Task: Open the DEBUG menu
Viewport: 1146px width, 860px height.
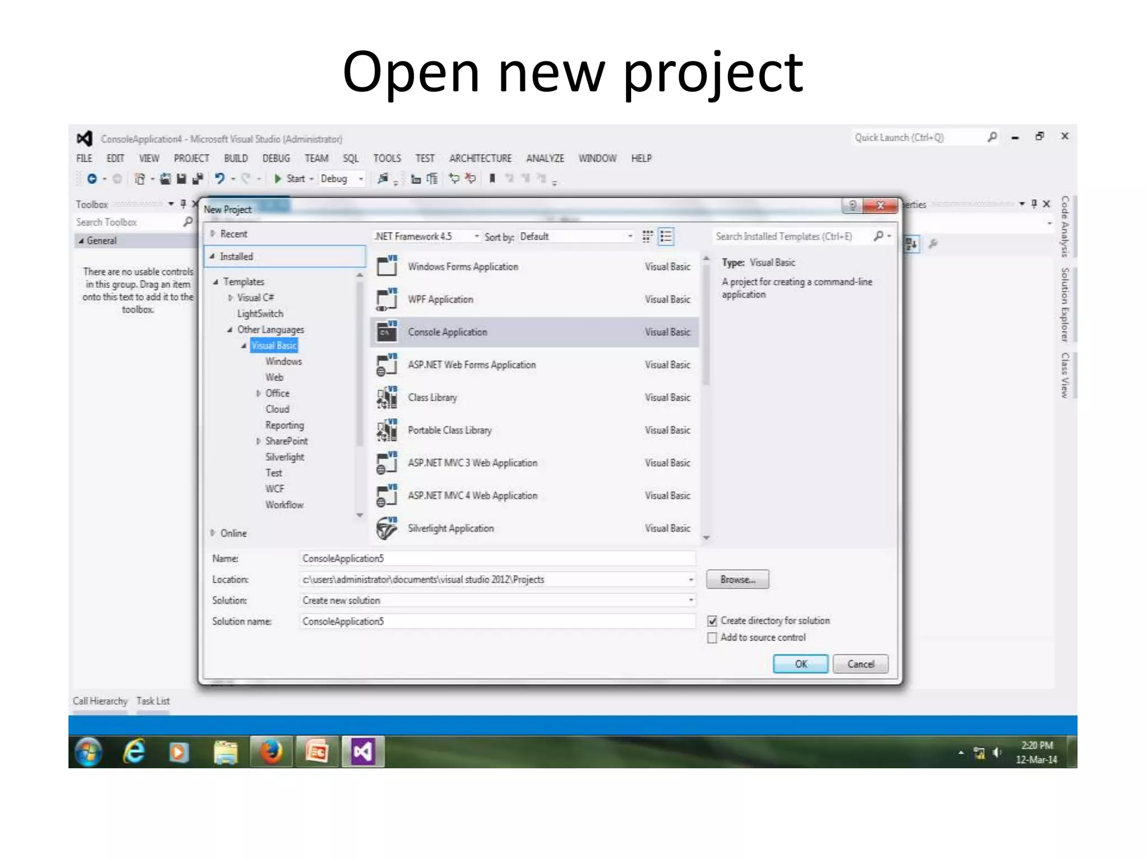Action: [x=276, y=158]
